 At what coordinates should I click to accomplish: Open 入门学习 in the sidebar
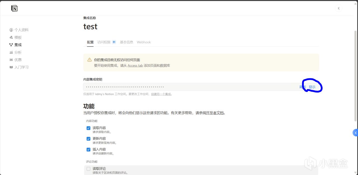tap(22, 67)
